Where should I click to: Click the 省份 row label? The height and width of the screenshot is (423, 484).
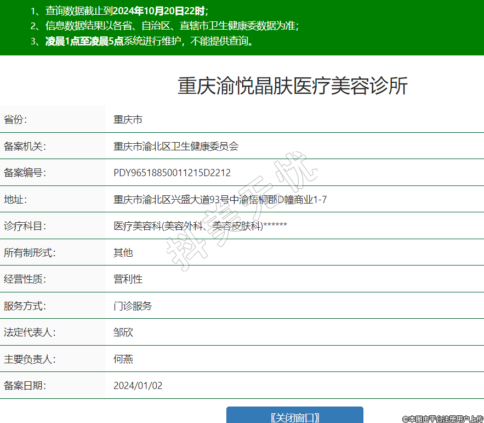(x=15, y=120)
